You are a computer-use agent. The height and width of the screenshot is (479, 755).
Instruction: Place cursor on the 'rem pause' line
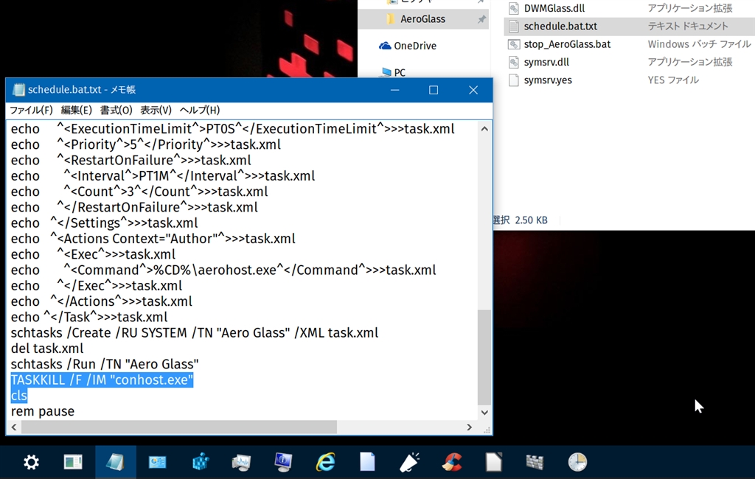point(43,412)
